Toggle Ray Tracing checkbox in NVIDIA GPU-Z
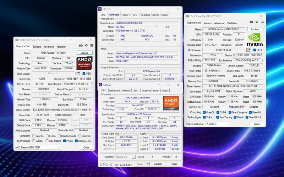284x177 pixels. [218, 117]
